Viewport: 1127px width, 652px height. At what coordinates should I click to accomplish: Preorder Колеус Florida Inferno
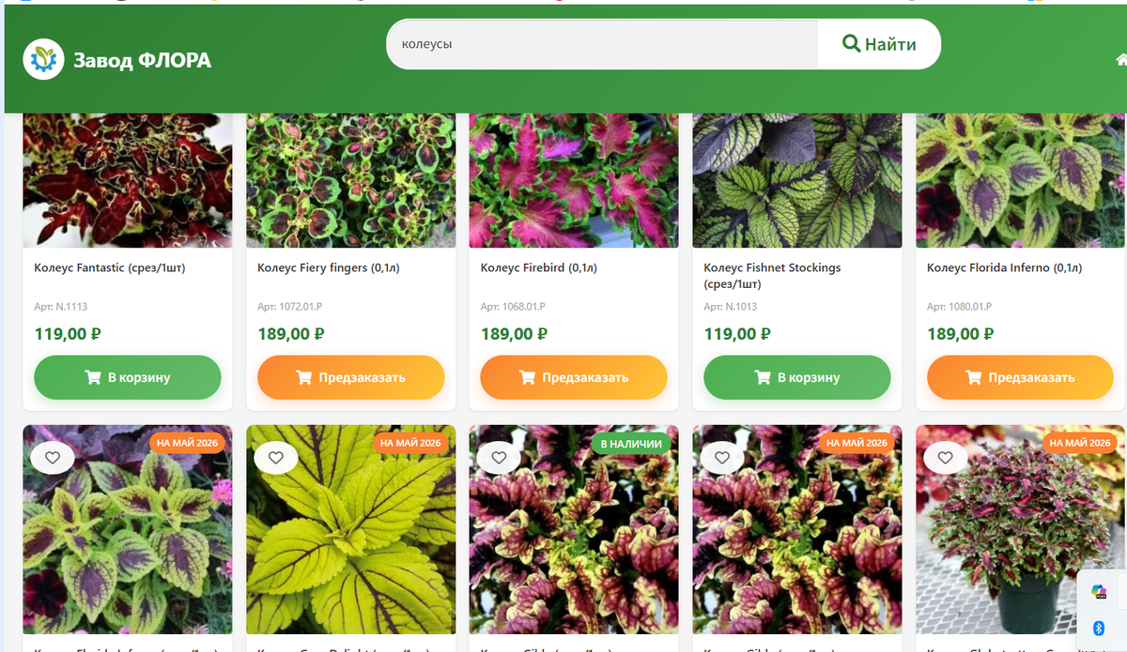click(1020, 377)
